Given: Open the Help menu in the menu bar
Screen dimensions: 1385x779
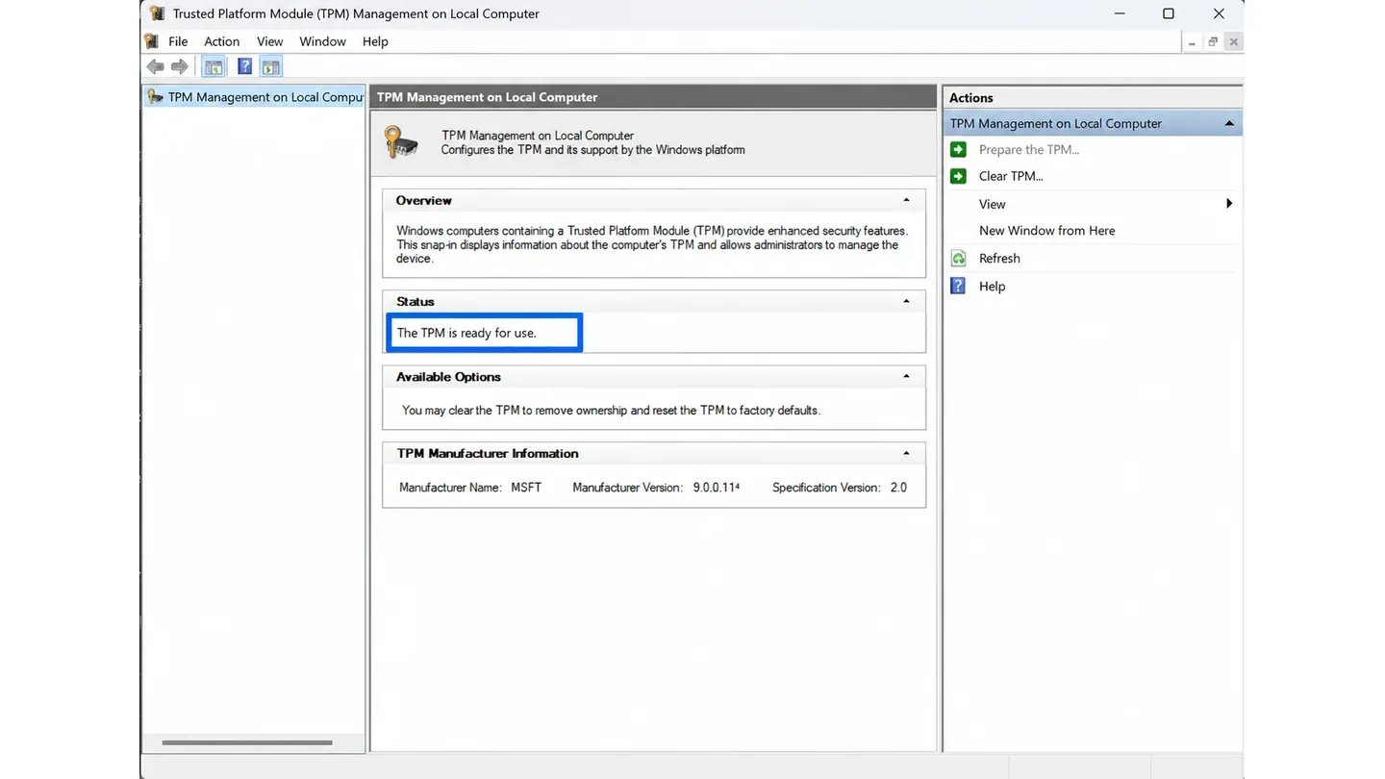Looking at the screenshot, I should (375, 41).
